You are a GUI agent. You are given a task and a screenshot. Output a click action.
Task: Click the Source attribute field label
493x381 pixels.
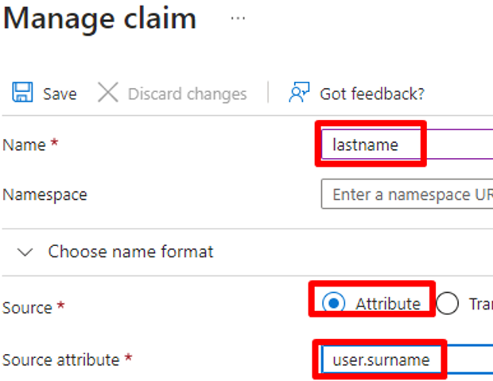[60, 360]
